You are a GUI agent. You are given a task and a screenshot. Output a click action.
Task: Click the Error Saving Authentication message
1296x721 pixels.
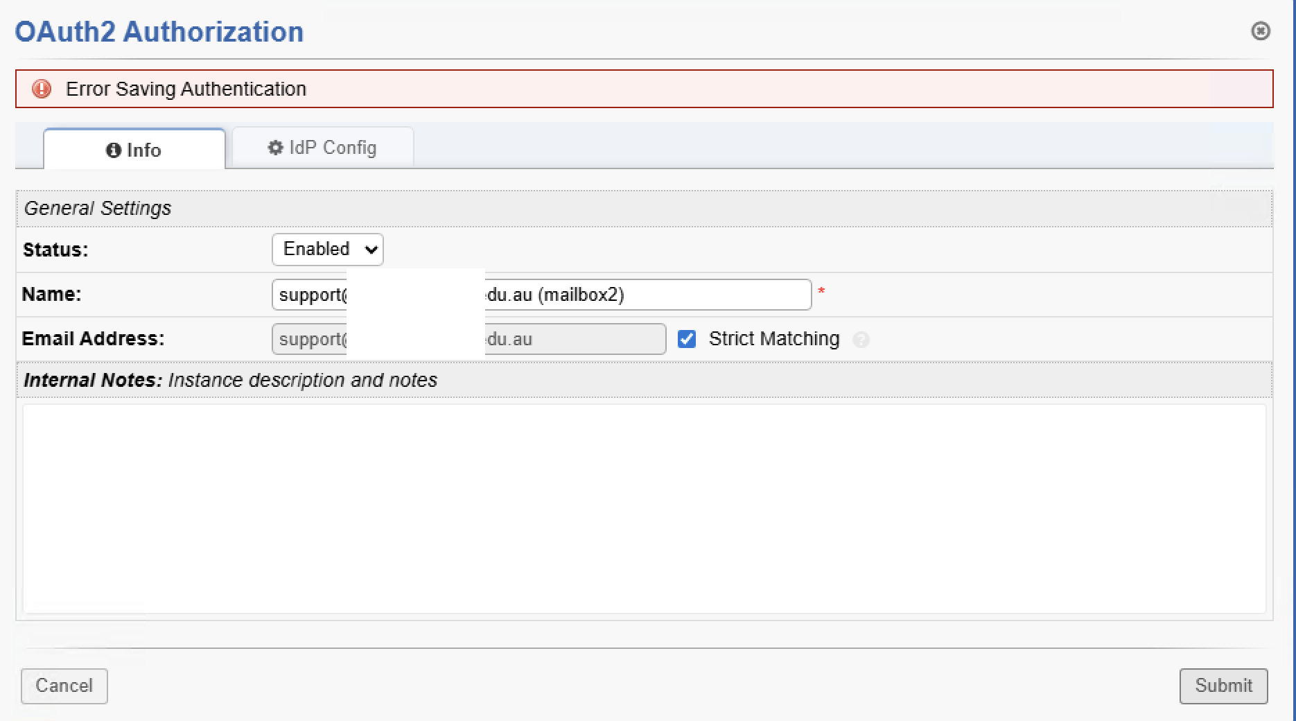click(186, 89)
